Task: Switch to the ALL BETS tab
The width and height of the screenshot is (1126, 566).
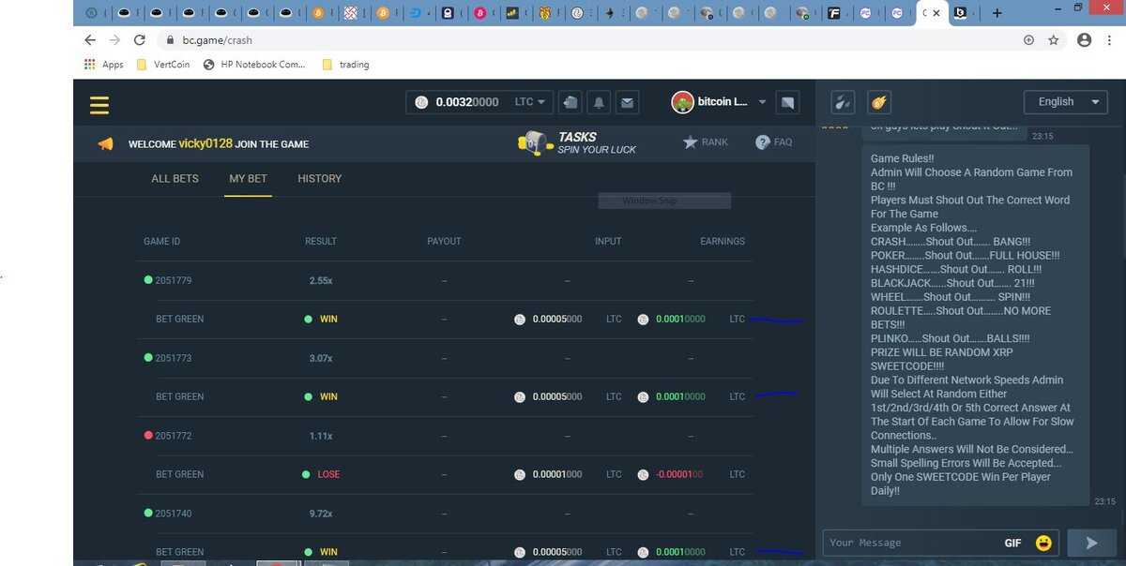Action: pos(175,178)
